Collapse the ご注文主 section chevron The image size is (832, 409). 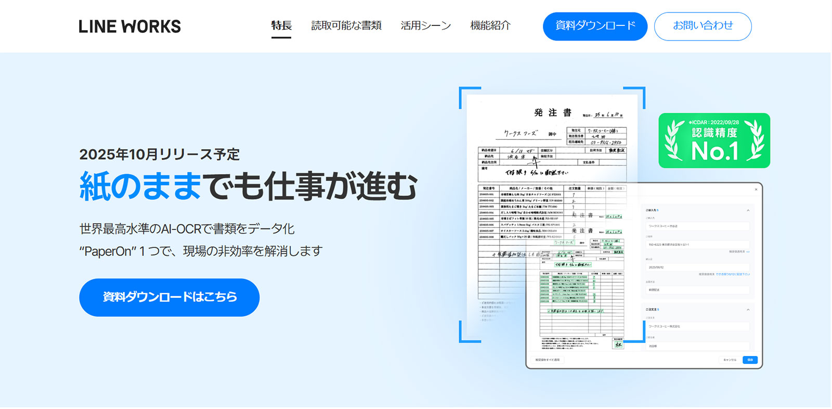pos(748,310)
